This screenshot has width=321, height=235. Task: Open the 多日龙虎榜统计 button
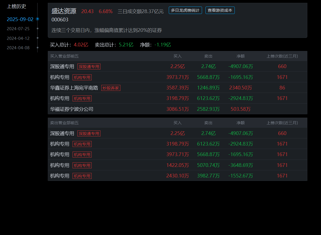coord(185,10)
